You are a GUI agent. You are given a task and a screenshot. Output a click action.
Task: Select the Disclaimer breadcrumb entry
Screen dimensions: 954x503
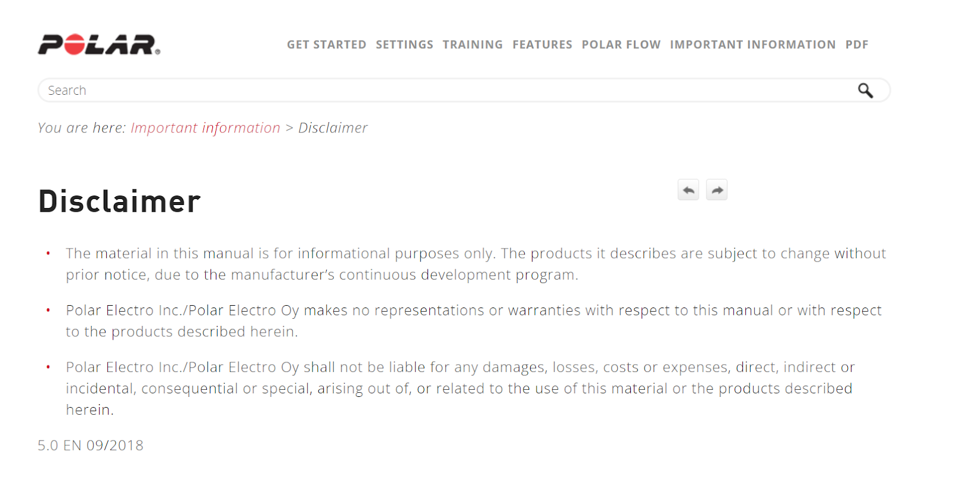pyautogui.click(x=333, y=128)
